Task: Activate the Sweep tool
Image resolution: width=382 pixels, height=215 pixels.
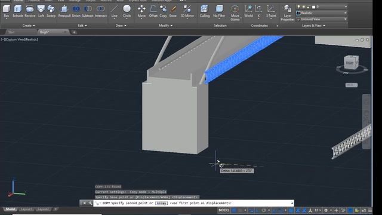Action: point(51,11)
